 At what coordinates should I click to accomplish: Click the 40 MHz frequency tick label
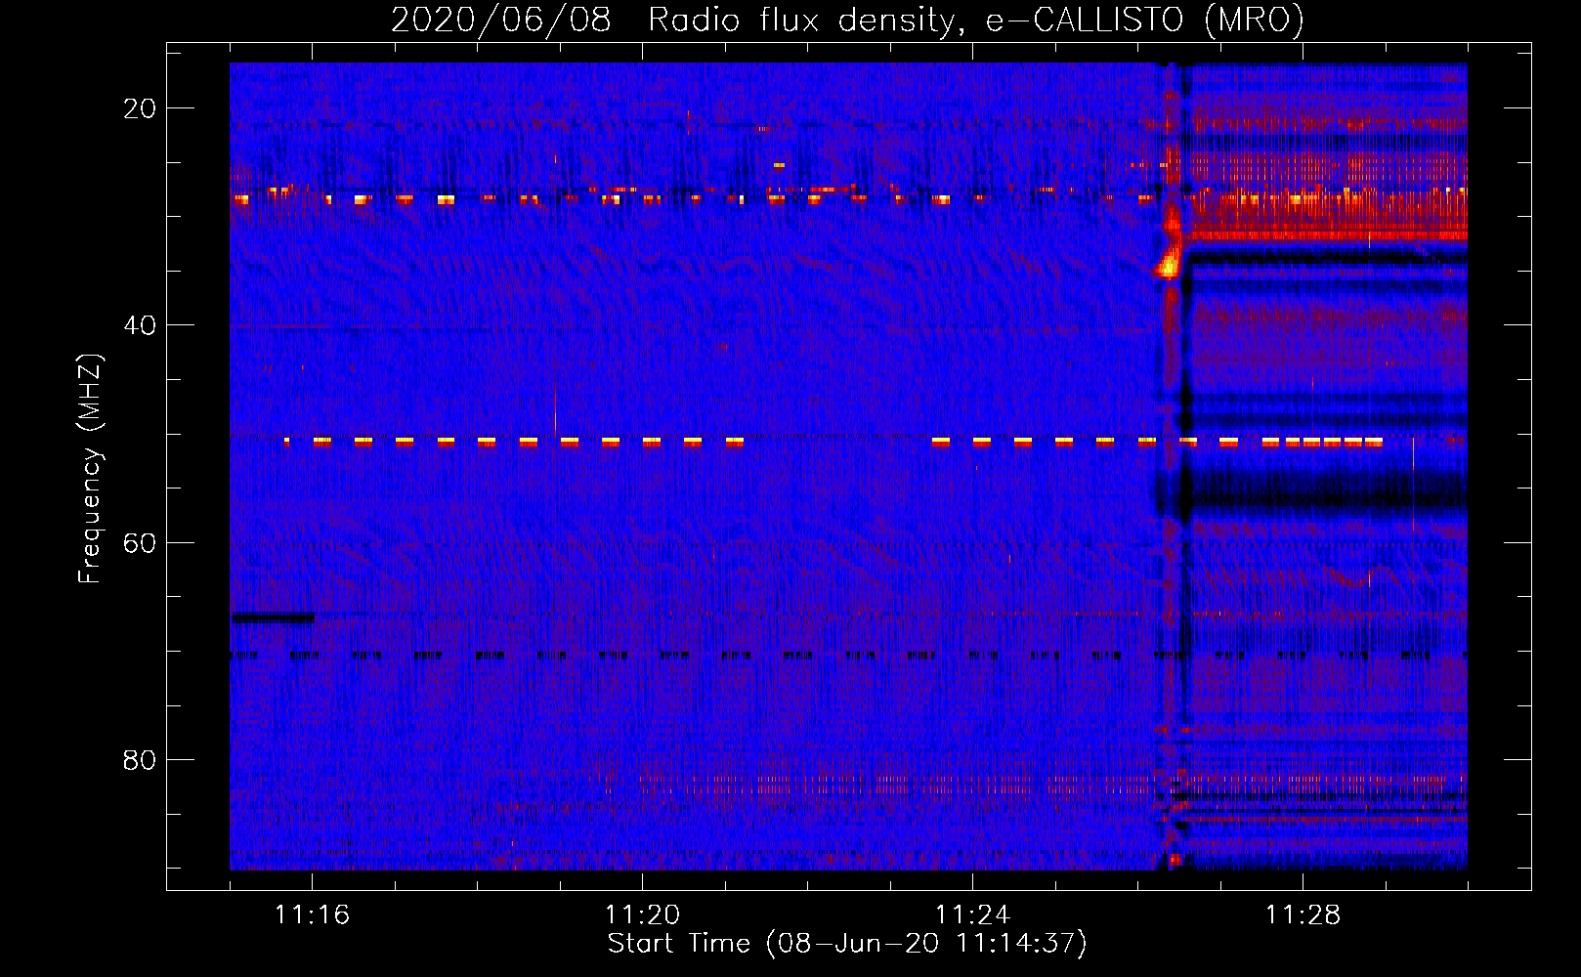coord(140,325)
